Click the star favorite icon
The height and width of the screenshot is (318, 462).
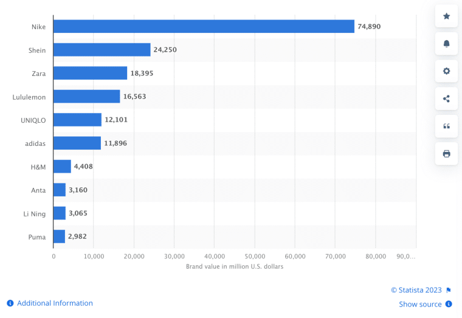tap(446, 16)
